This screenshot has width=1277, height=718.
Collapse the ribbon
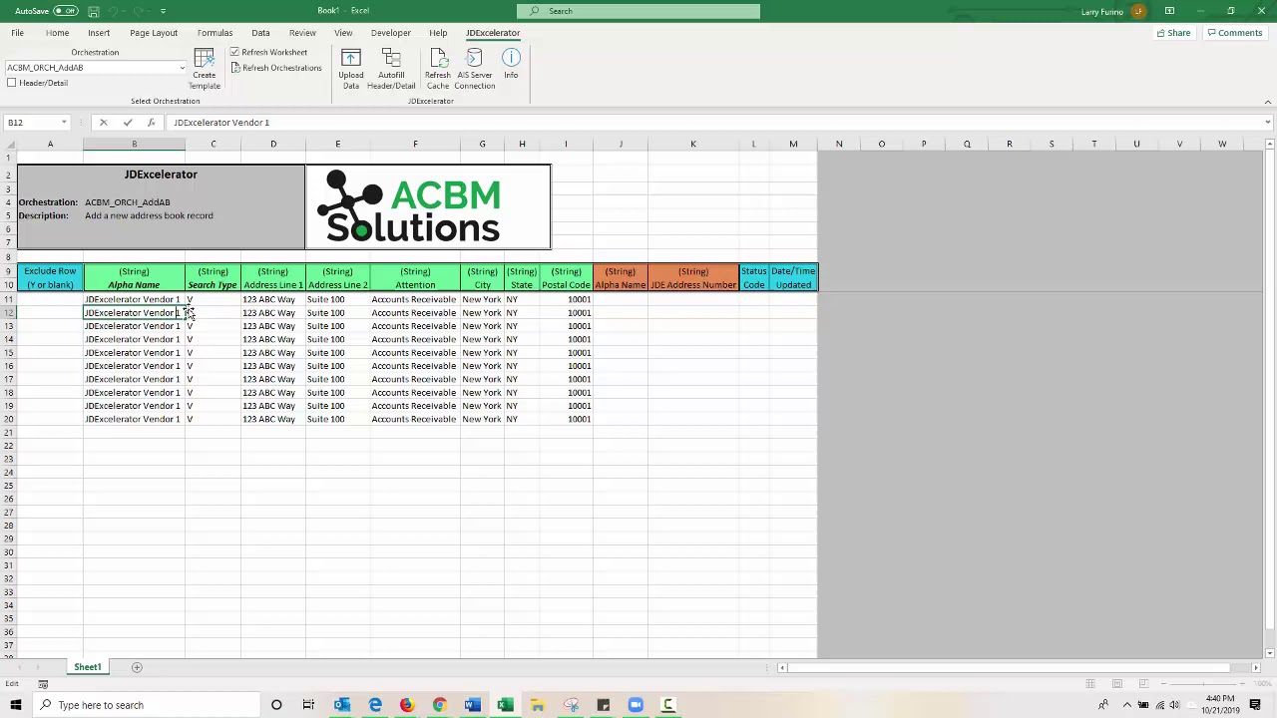[x=1267, y=102]
